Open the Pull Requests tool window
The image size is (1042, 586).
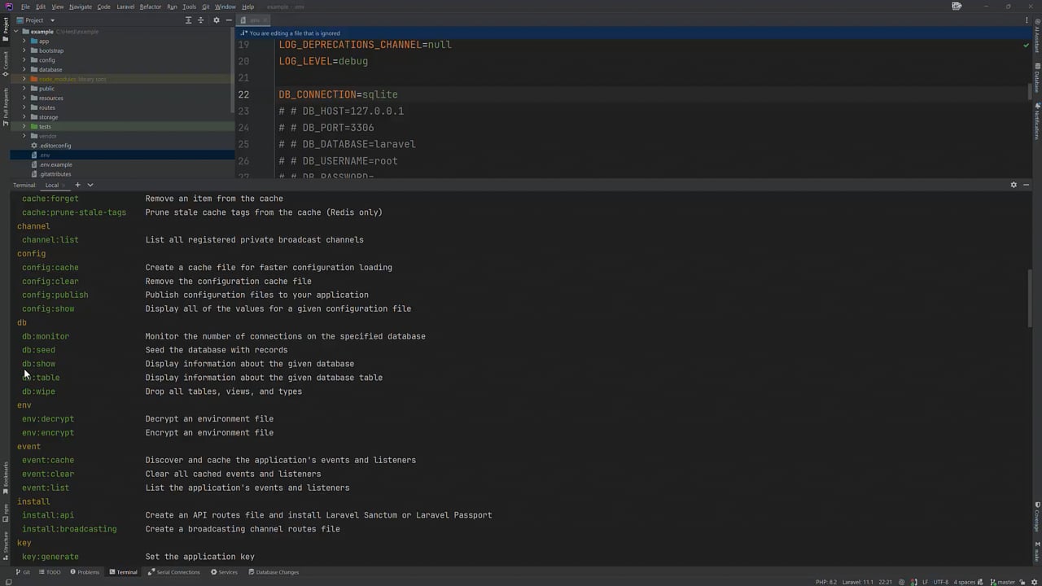5,106
